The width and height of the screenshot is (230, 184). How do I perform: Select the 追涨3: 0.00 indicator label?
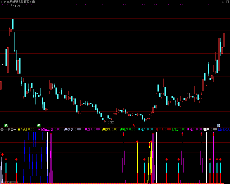click(127, 129)
